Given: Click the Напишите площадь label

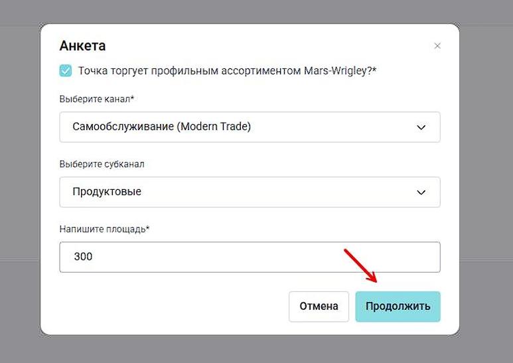Looking at the screenshot, I should click(105, 229).
